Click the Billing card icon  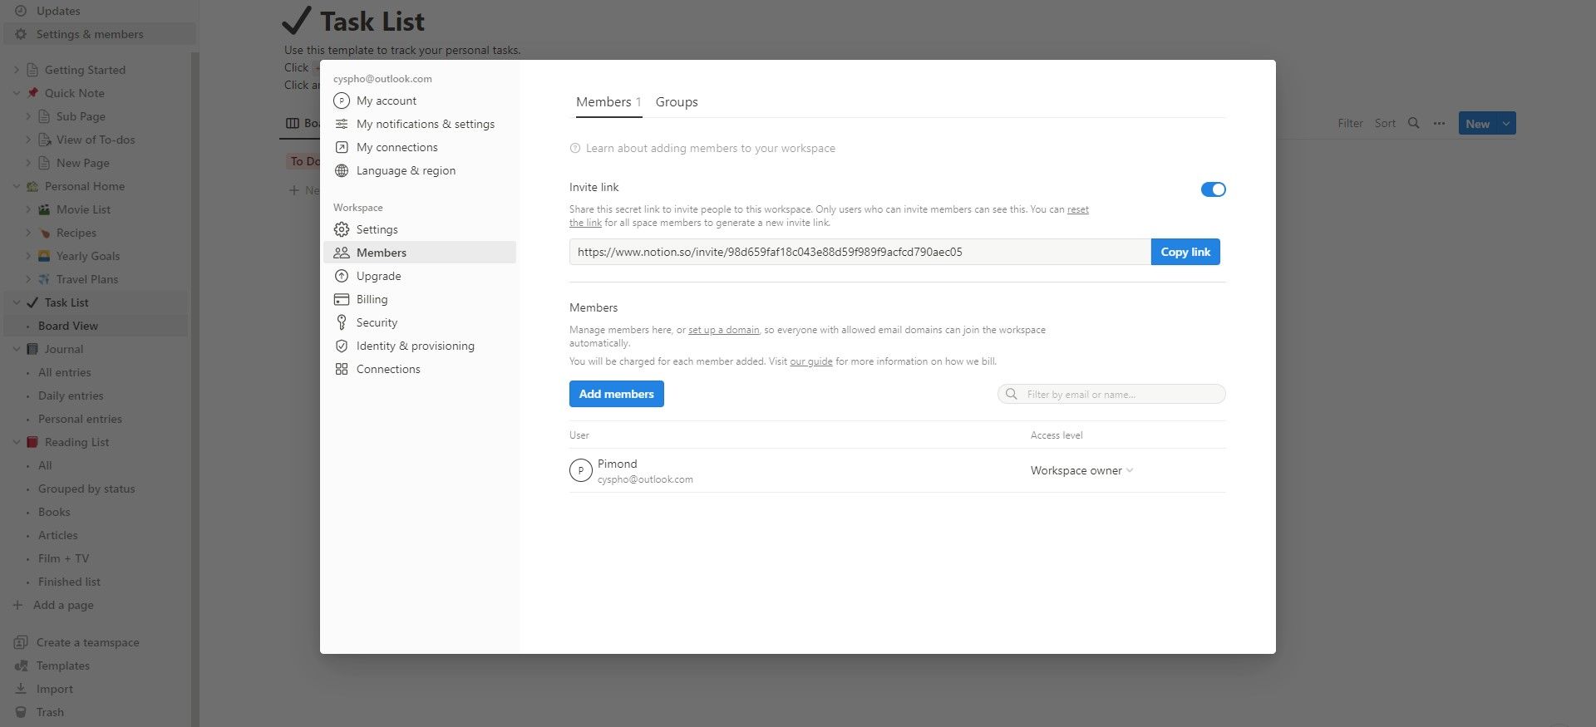point(341,299)
